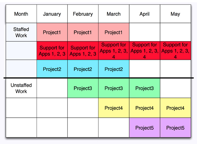Image resolution: width=197 pixels, height=144 pixels.
Task: Select Project3 cell in the April column
Action: click(144, 88)
